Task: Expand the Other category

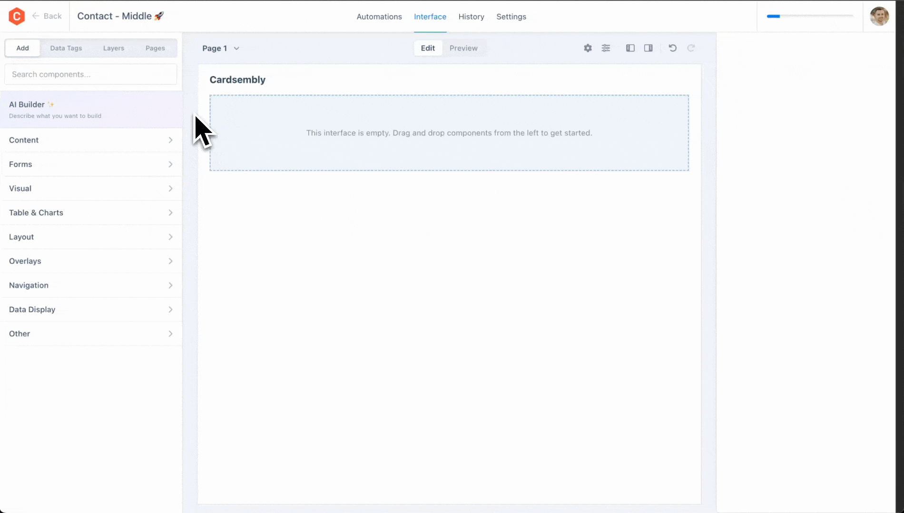Action: 91,334
